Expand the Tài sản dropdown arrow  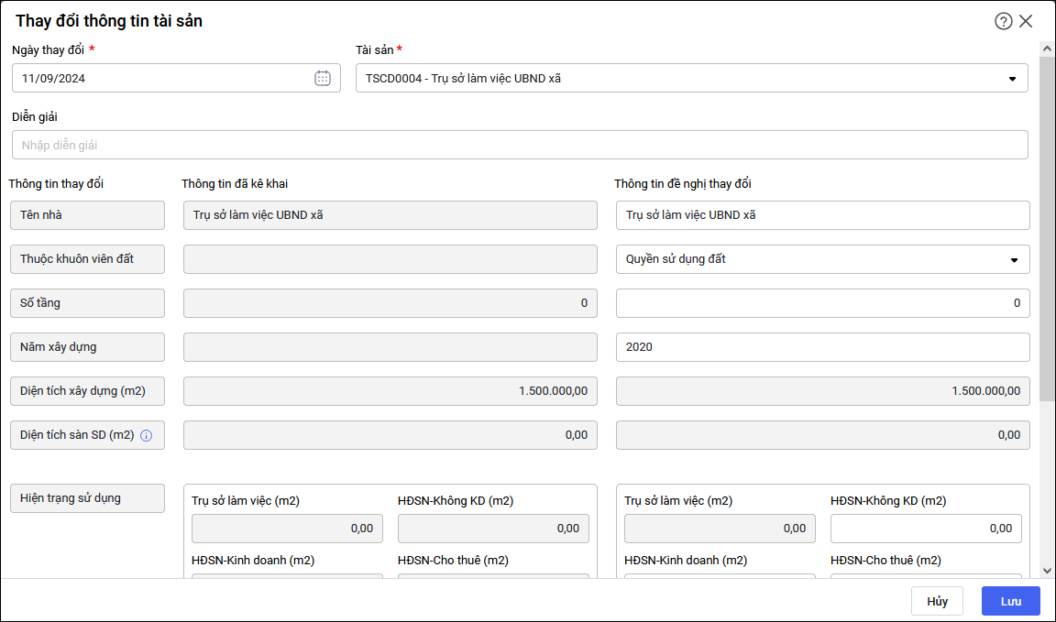pos(1012,79)
